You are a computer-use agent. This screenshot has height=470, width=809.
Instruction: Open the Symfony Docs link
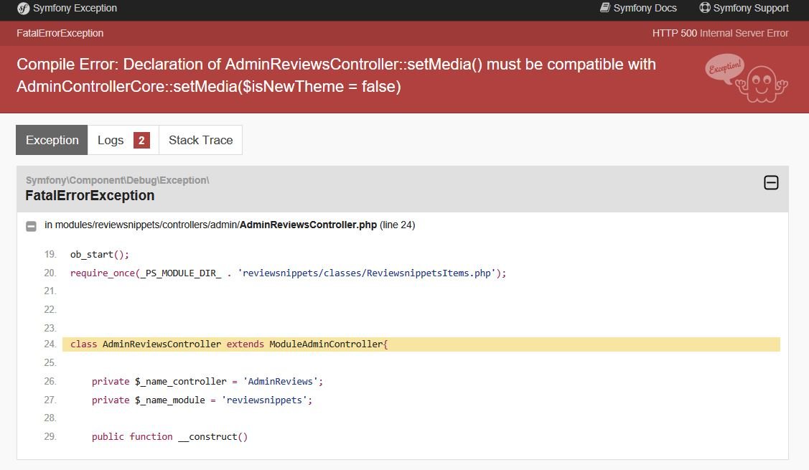645,8
